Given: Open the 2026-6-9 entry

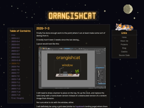Looking at the screenshot, I should pos(15,57).
